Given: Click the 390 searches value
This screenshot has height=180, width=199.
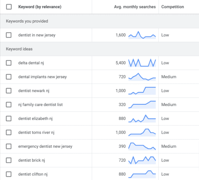Looking at the screenshot, I should pos(122,146).
